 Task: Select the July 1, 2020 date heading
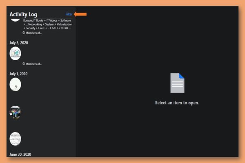(19, 74)
